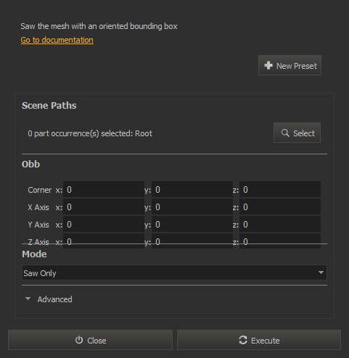Screen dimensions: 349x358
Task: Open the Mode dropdown arrow
Action: point(321,272)
